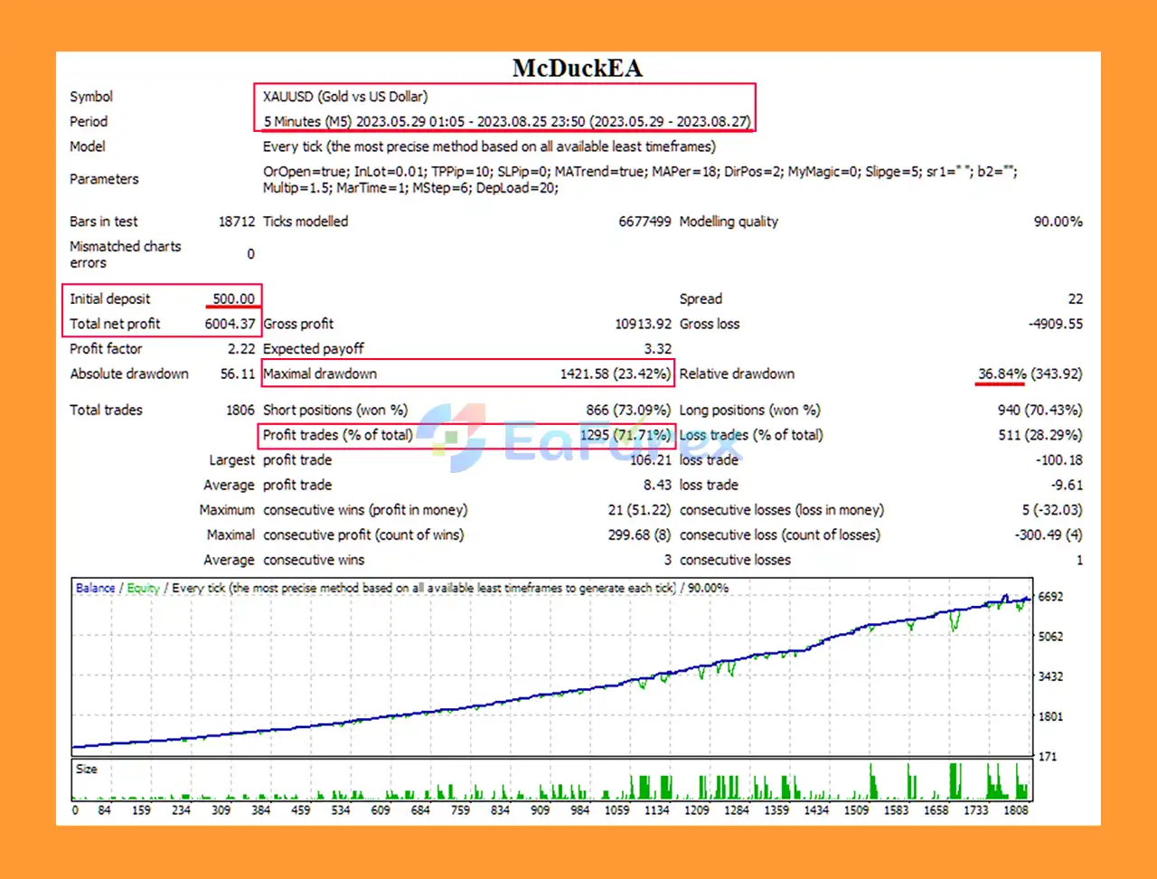Select the Parameters row label
Image resolution: width=1157 pixels, height=879 pixels.
click(104, 179)
